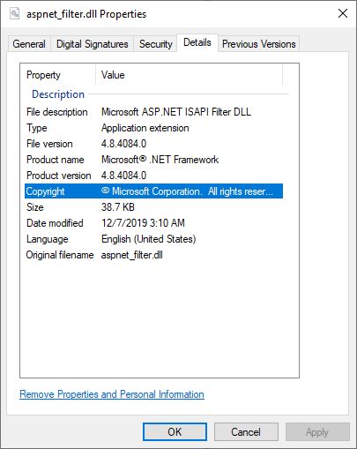Select the Size 38.7 KB row
The width and height of the screenshot is (357, 449).
tap(153, 207)
